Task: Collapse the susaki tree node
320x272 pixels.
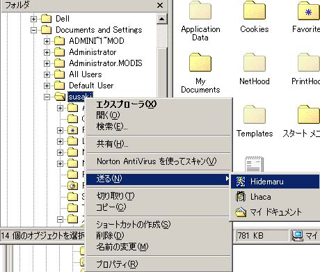Action: (x=47, y=97)
